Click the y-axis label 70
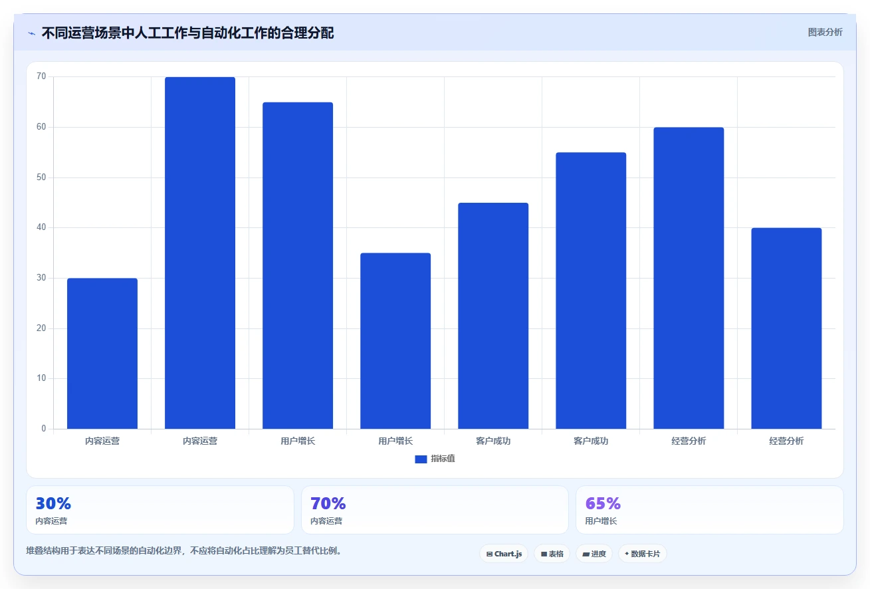 tap(41, 76)
